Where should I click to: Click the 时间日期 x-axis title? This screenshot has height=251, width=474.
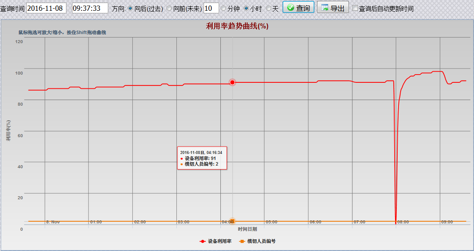(x=247, y=229)
